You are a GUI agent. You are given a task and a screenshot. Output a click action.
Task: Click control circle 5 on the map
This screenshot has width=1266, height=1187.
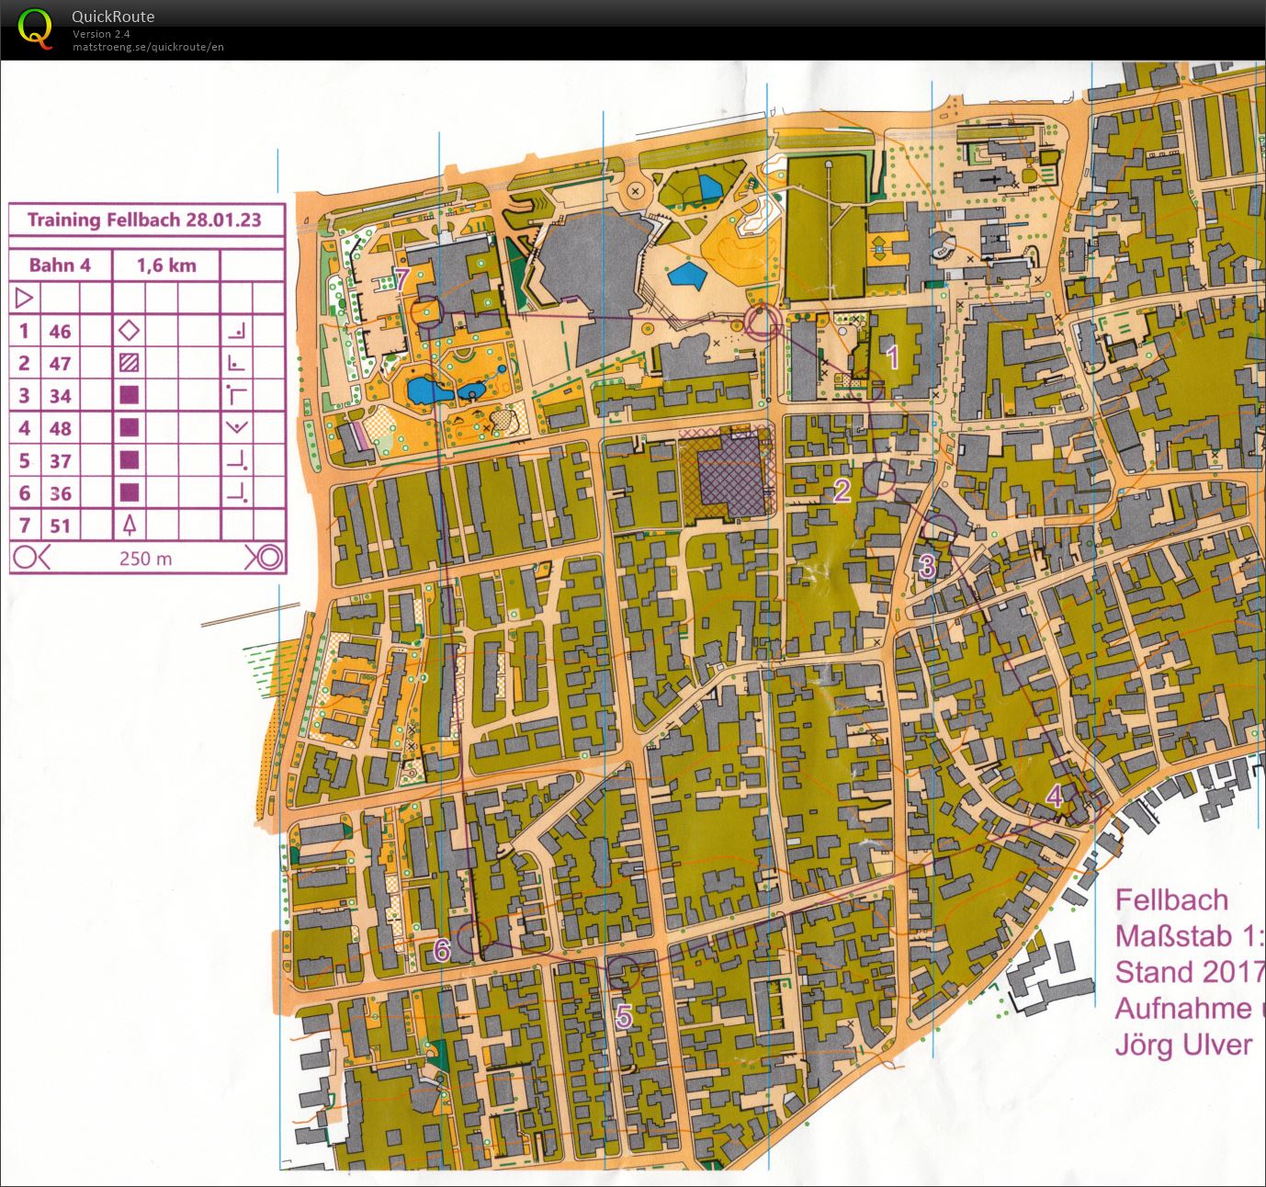click(x=624, y=972)
